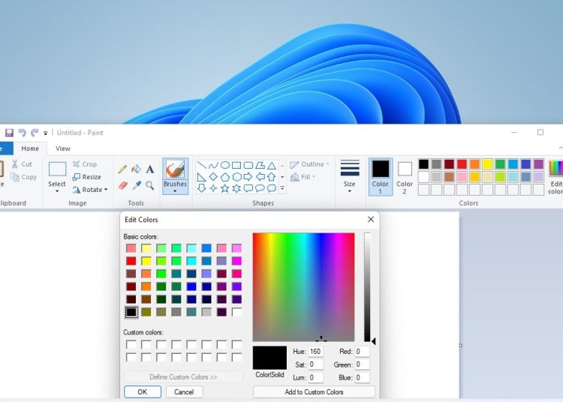This screenshot has height=402, width=563.
Task: Click the Color|Solid preview box
Action: (269, 358)
